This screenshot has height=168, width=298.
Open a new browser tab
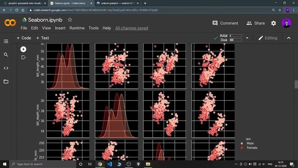click(145, 3)
